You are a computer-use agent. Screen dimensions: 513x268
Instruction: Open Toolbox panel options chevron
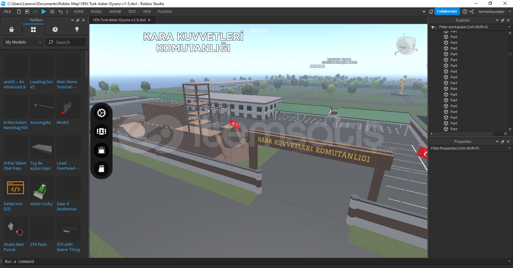(72, 20)
